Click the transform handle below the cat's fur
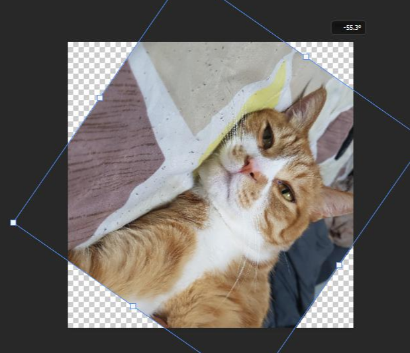 point(133,306)
